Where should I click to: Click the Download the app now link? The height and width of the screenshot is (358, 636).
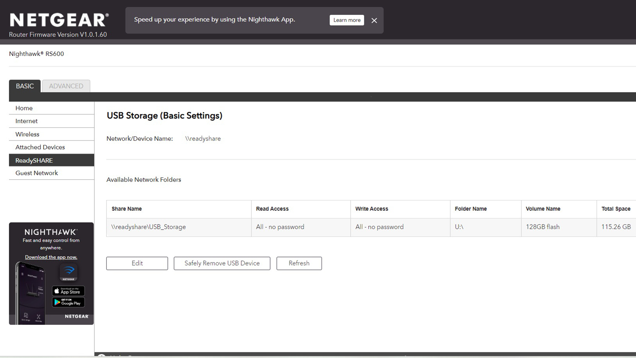[51, 257]
